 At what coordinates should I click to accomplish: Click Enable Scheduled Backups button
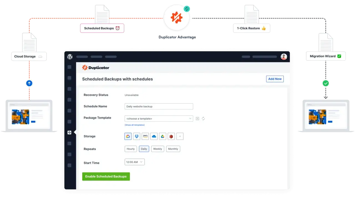coord(106,176)
